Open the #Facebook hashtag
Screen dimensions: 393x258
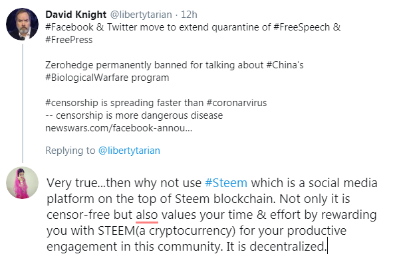[69, 27]
